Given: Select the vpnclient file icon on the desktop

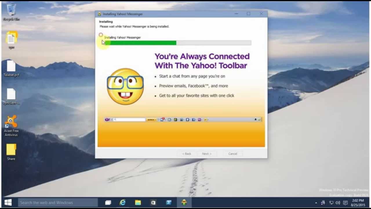Looking at the screenshot, I should [11, 97].
